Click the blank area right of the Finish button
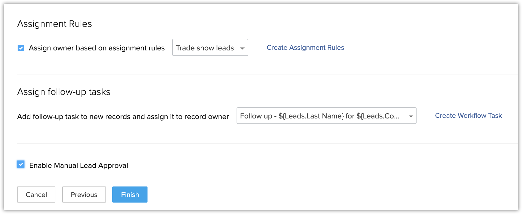 [x=278, y=195]
